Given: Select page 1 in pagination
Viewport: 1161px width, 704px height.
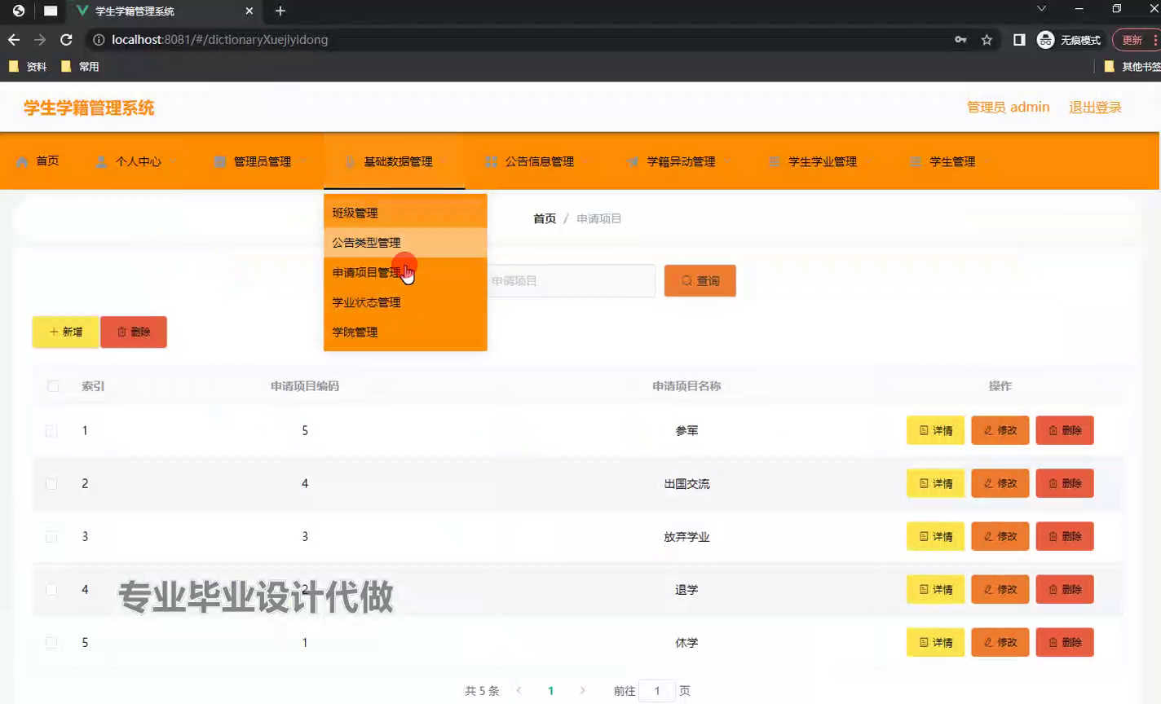Looking at the screenshot, I should 551,691.
